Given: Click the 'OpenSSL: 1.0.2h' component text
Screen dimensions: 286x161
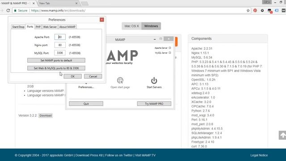Looking at the screenshot, I should 203,80.
